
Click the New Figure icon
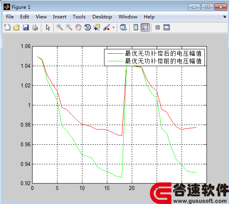tap(7, 27)
